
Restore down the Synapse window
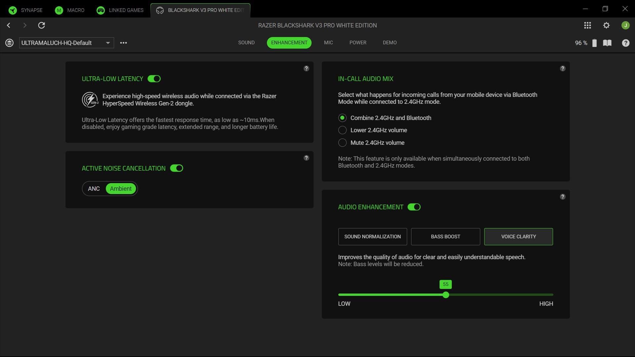click(x=605, y=9)
